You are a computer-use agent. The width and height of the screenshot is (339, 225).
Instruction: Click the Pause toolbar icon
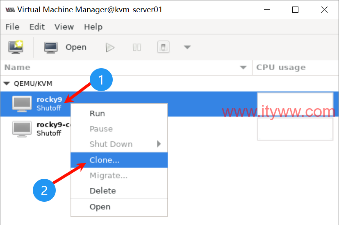[137, 47]
